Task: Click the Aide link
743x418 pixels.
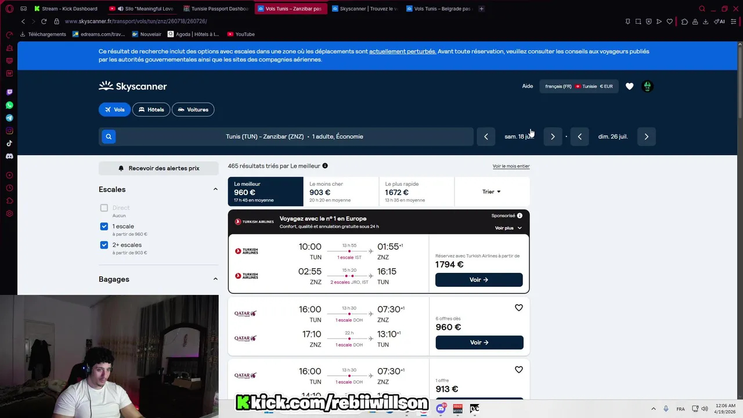Action: tap(528, 87)
